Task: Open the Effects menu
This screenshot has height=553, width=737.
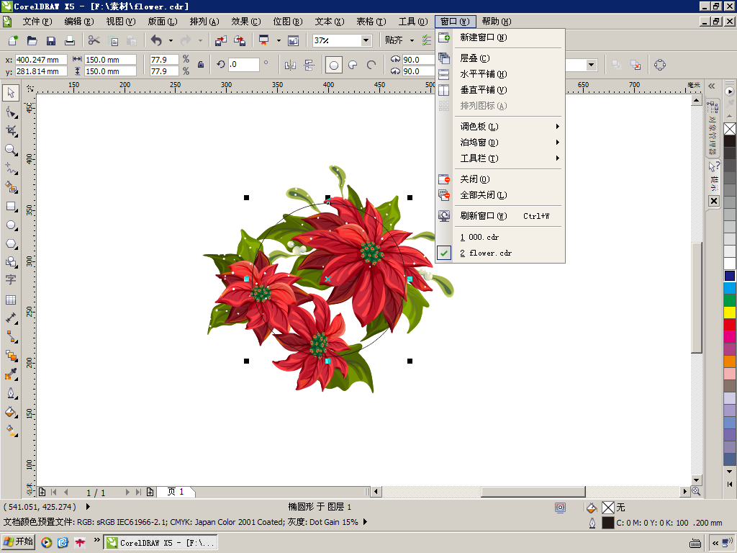Action: (x=246, y=22)
